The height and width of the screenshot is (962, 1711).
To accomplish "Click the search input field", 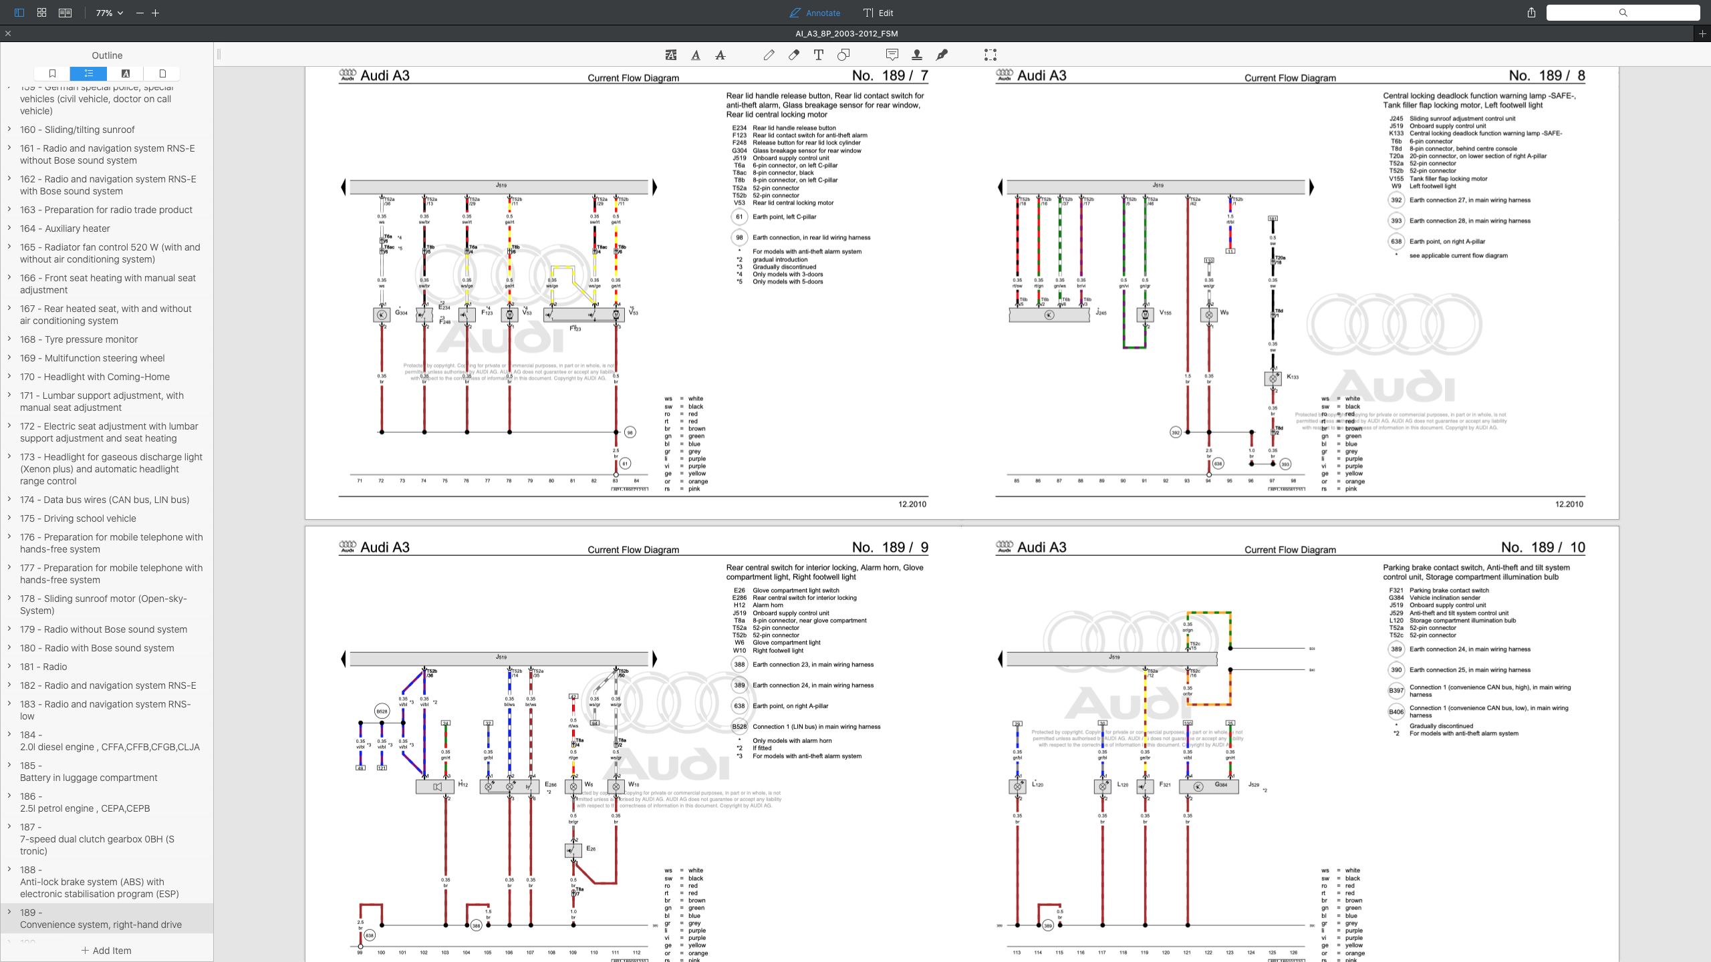I will [1623, 13].
